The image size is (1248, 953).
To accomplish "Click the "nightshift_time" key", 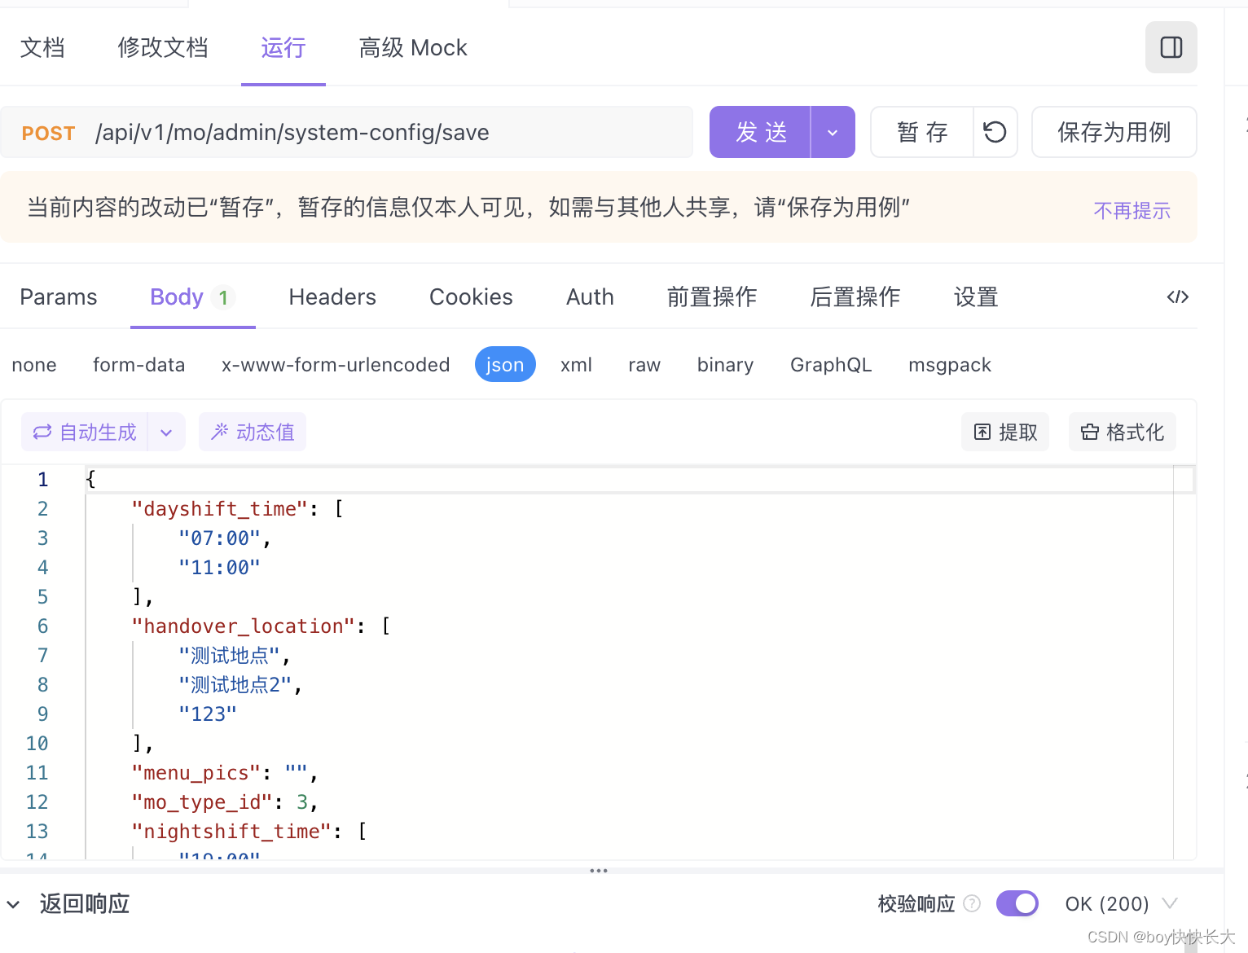I will click(231, 832).
